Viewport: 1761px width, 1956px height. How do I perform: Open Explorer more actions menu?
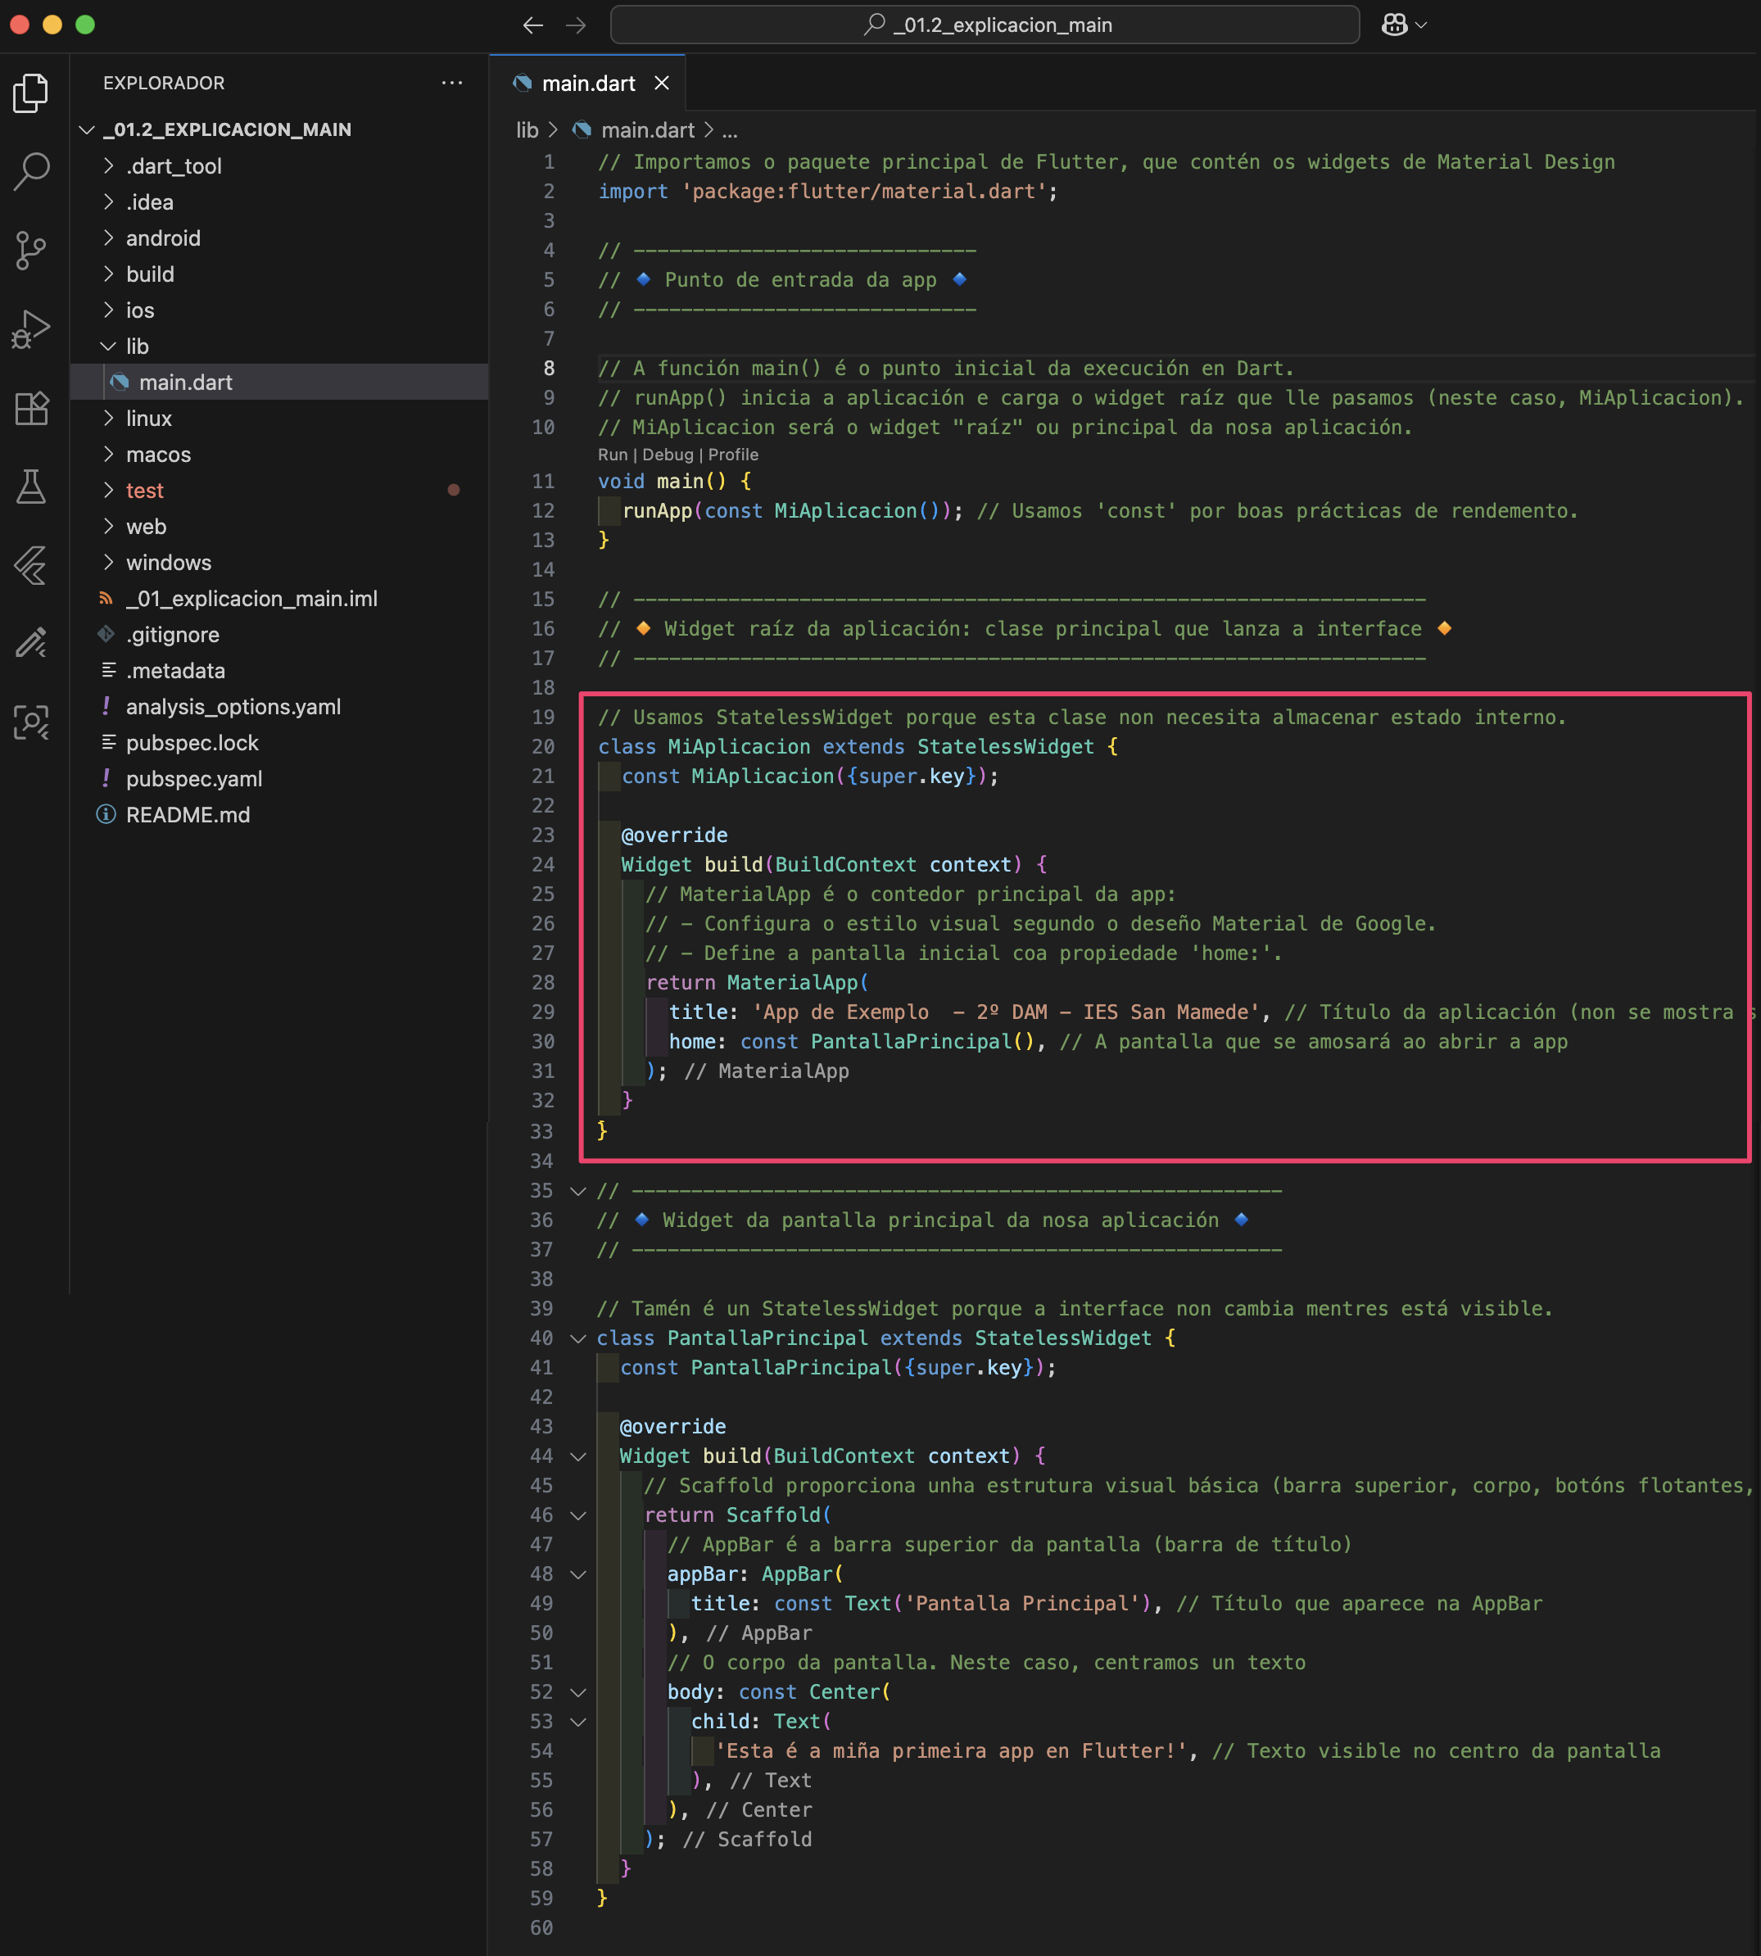point(450,84)
